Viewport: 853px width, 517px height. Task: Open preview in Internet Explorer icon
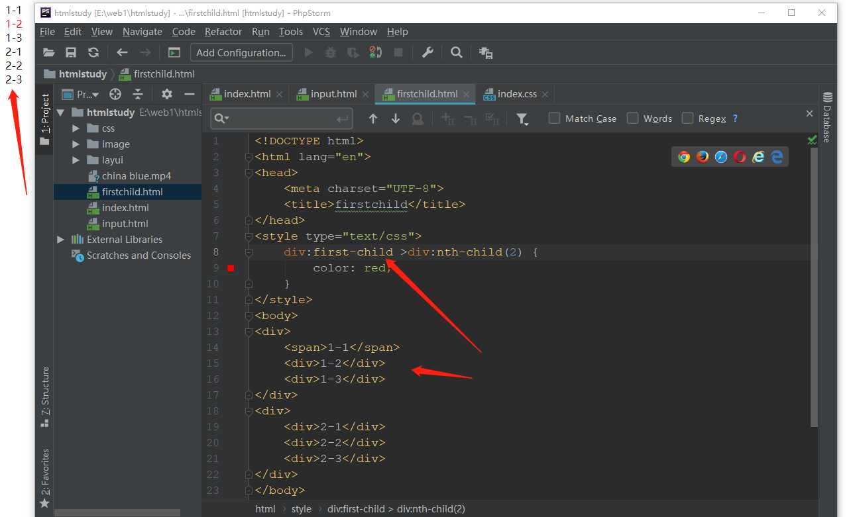click(x=758, y=157)
